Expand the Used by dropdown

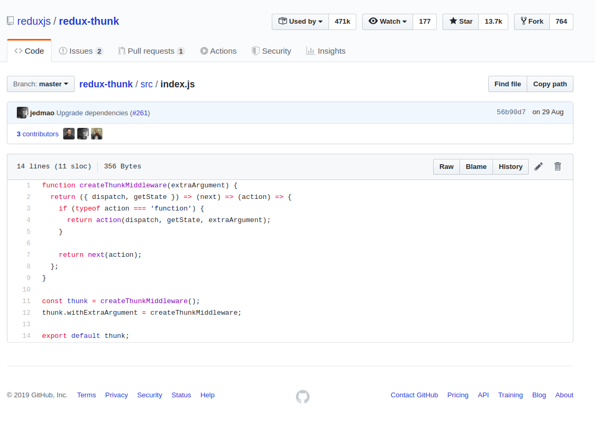point(301,22)
